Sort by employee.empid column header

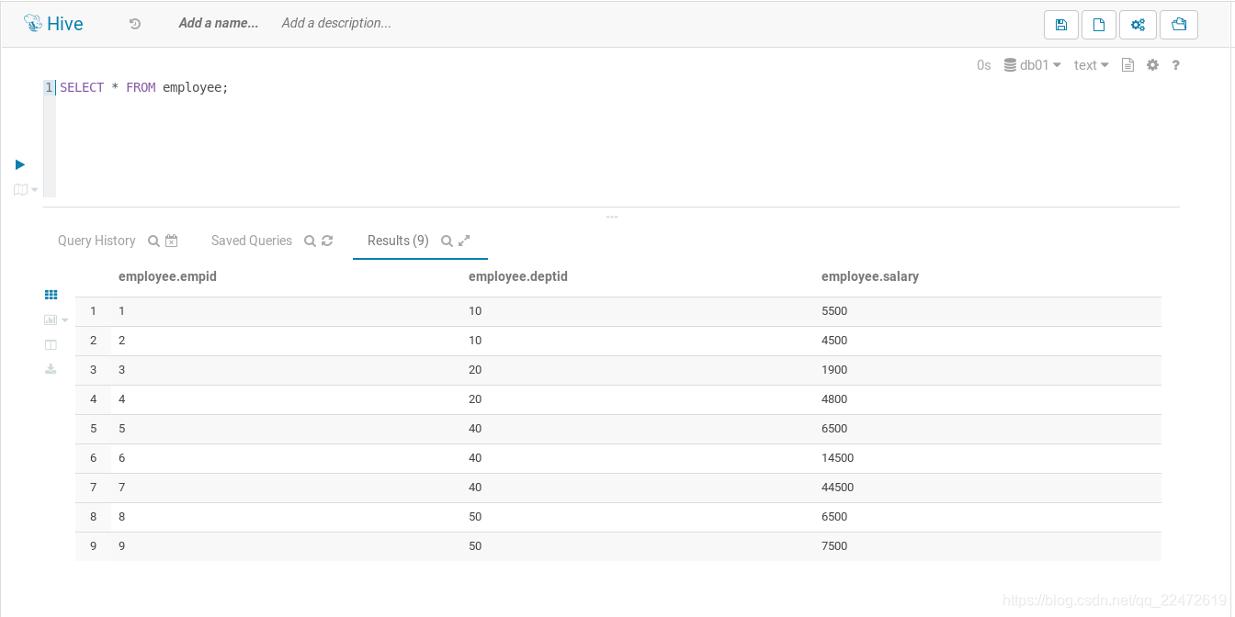pyautogui.click(x=168, y=276)
